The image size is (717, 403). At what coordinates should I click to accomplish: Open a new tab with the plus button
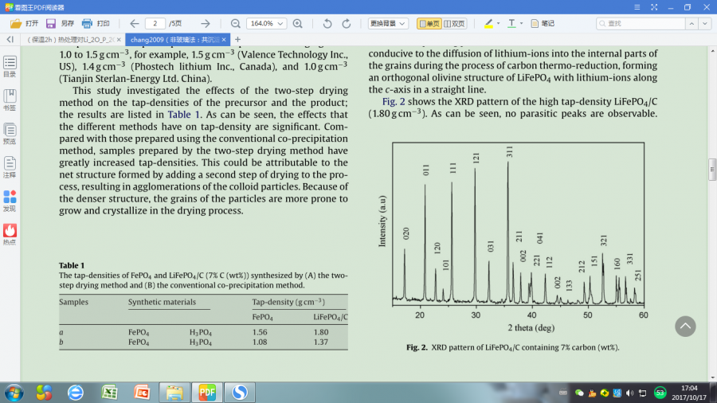237,39
